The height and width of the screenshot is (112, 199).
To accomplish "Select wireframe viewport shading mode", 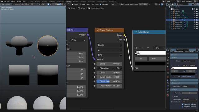I will 56,4.
